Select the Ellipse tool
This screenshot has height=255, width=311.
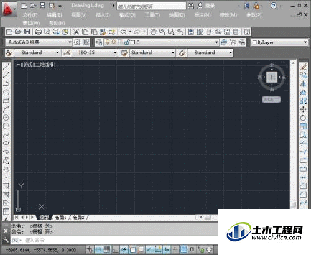(x=6, y=143)
